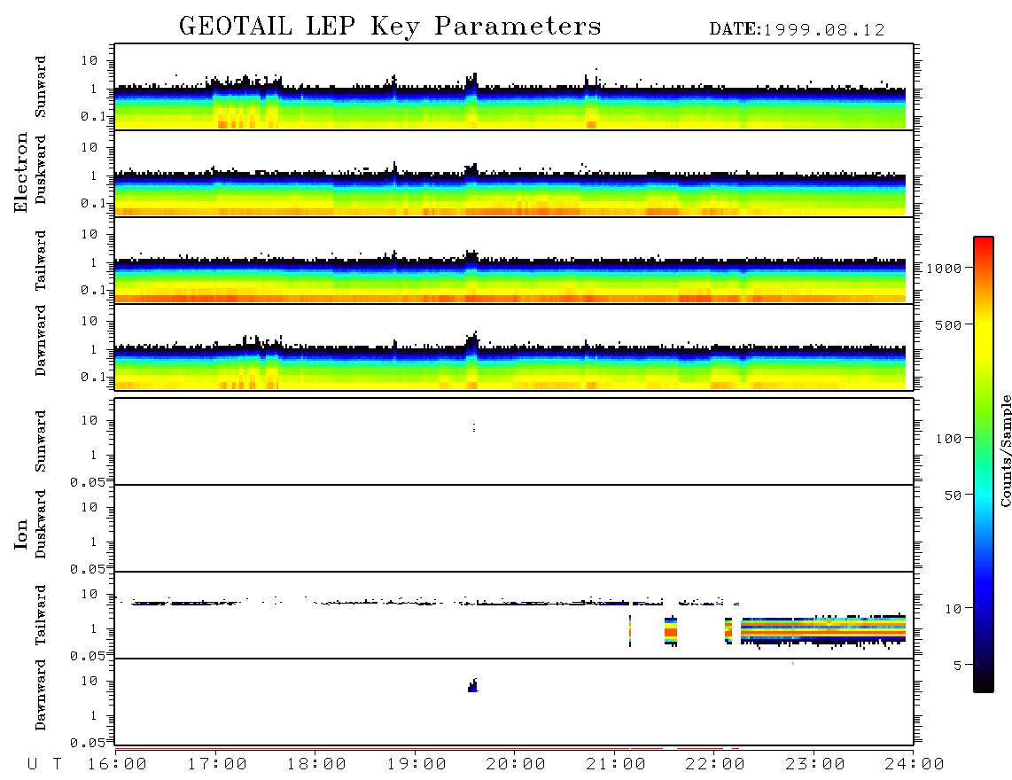Click the Electron "Sunward" panel label
The height and width of the screenshot is (780, 1012).
41,87
